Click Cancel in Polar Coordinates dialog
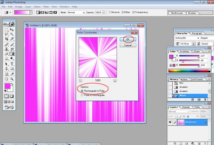This screenshot has width=214, height=145. [128, 45]
